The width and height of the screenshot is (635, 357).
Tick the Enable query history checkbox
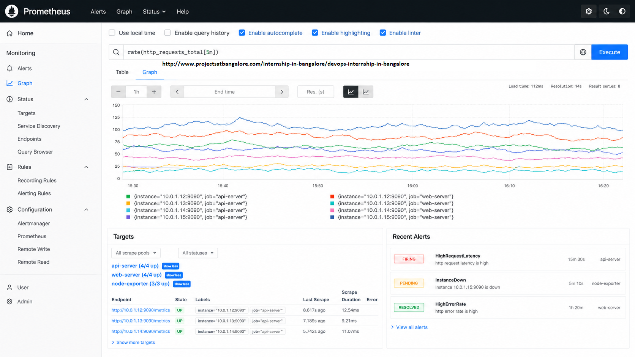(x=167, y=33)
